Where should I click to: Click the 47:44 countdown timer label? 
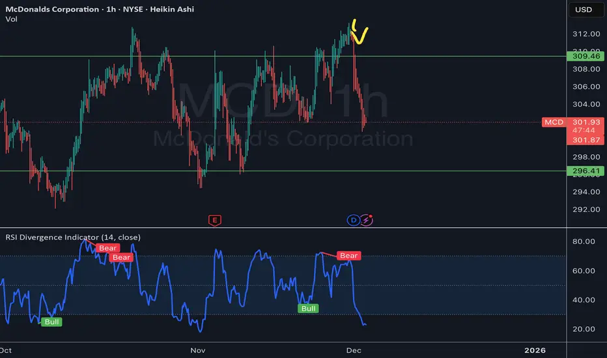pos(584,130)
